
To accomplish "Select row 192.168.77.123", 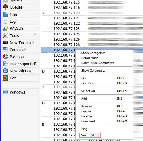I will coord(92,29).
